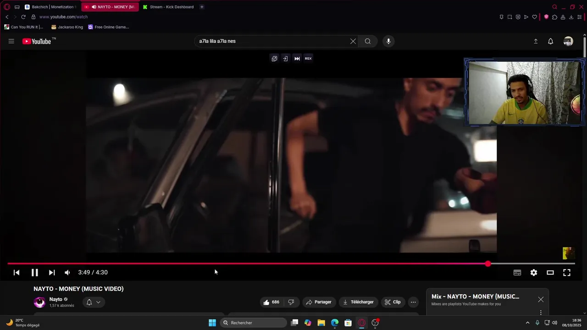Click the progress bar scrubber handle

pos(488,264)
